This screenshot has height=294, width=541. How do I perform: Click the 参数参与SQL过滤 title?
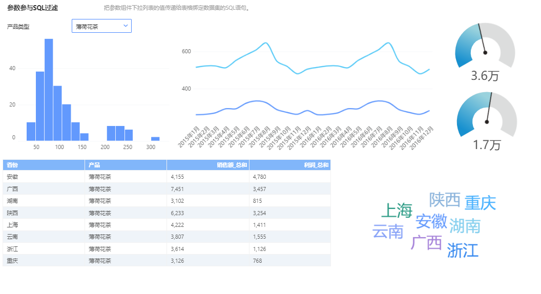coord(32,8)
